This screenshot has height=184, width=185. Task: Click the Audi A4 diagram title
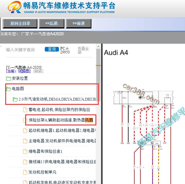click(x=116, y=53)
